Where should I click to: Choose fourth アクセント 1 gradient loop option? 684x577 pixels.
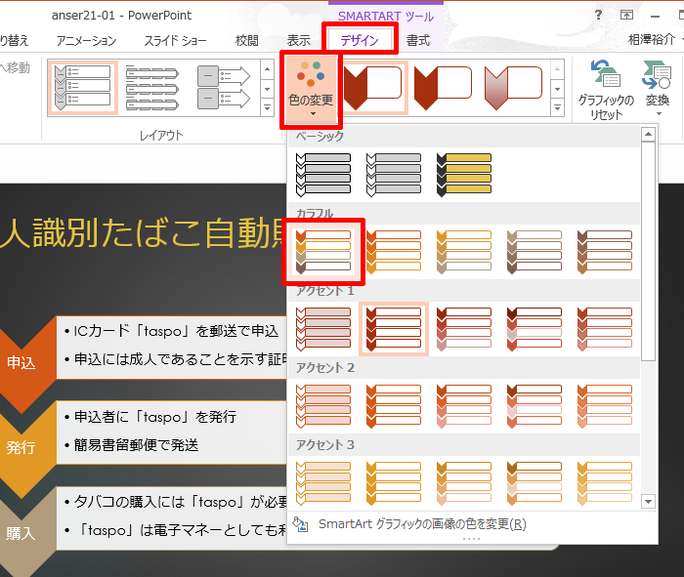click(534, 329)
